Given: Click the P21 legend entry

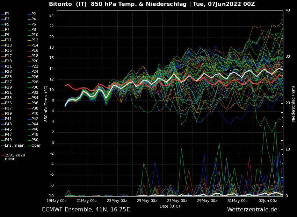Looking at the screenshot, I should click(6, 66).
